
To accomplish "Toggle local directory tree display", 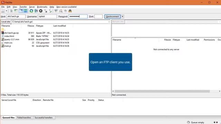I will [16, 11].
